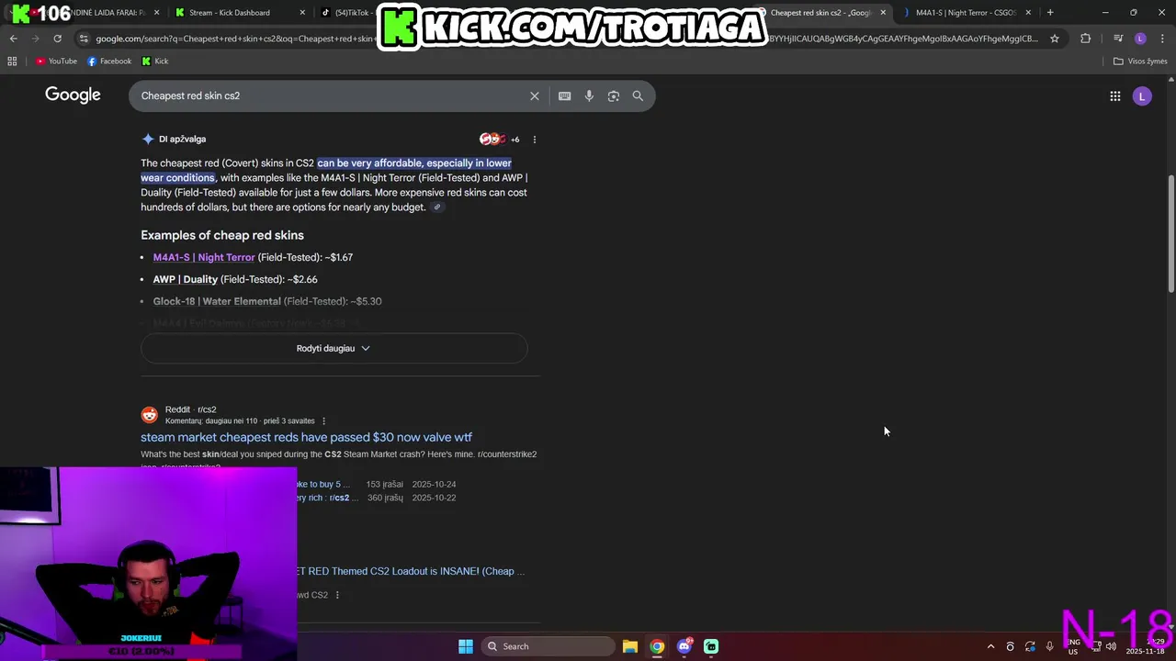This screenshot has width=1176, height=661.
Task: Expand AI overview with Rodyti daugiau
Action: coord(334,349)
